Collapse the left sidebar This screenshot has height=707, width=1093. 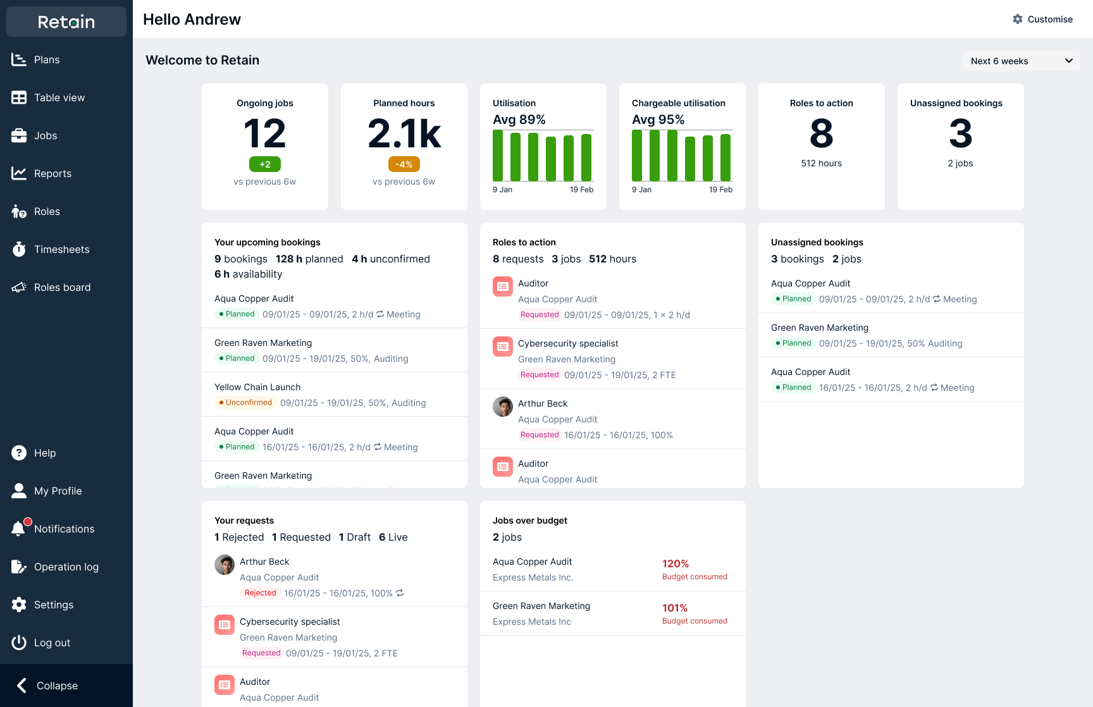56,685
